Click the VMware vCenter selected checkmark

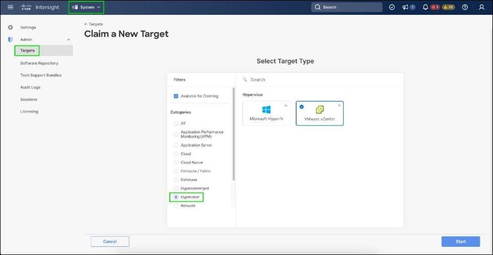tap(302, 107)
